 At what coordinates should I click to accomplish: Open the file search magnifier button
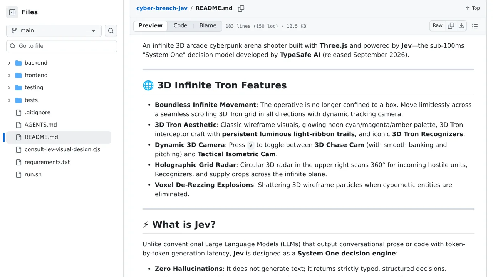[x=111, y=31]
